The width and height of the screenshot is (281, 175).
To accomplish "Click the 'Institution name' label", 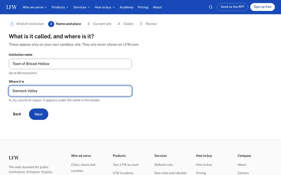I will 21,55.
